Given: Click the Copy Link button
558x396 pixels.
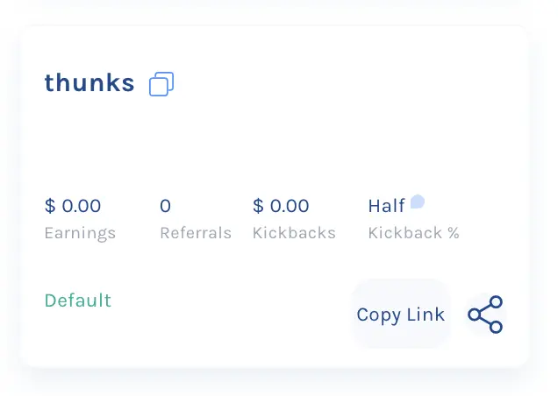Looking at the screenshot, I should pos(401,315).
